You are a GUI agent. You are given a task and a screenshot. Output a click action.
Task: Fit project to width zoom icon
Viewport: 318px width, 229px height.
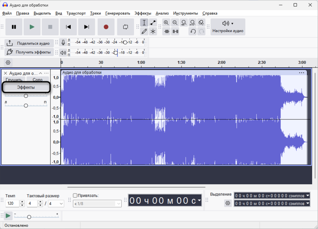tap(193, 23)
